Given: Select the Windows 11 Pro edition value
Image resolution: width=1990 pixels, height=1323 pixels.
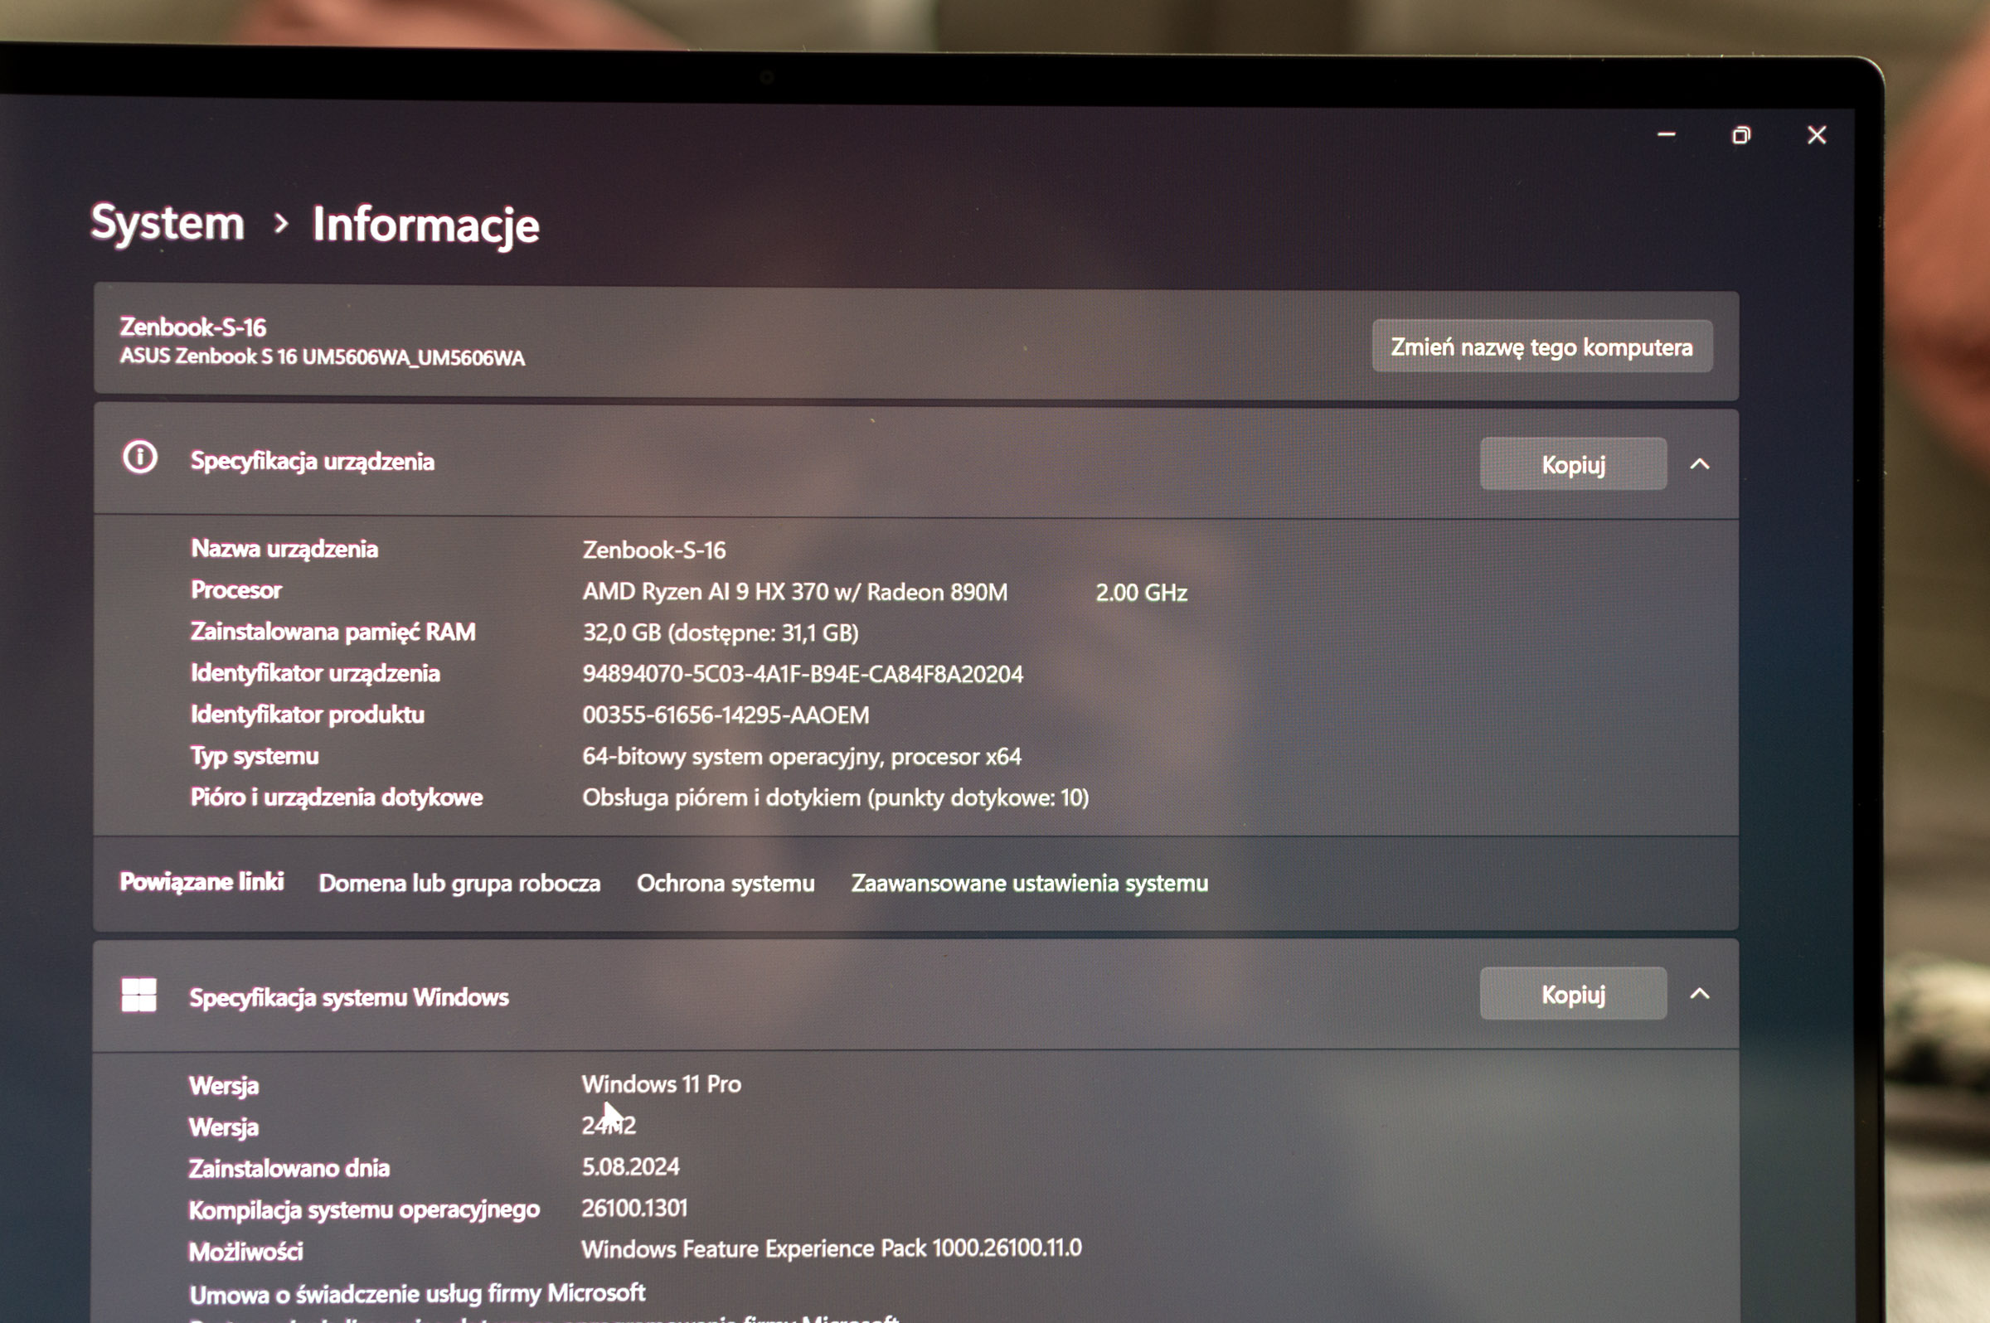Looking at the screenshot, I should tap(662, 1084).
